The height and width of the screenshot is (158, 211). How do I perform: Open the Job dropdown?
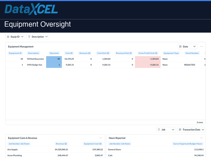pyautogui.click(x=172, y=130)
